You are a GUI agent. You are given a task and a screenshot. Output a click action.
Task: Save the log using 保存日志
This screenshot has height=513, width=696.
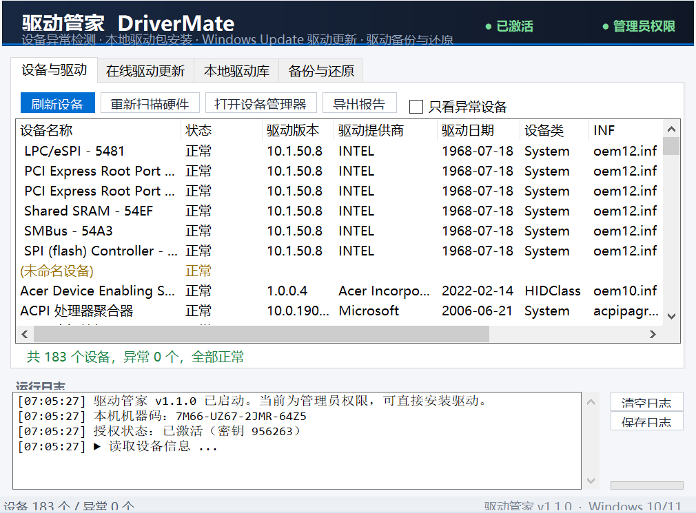coord(646,421)
